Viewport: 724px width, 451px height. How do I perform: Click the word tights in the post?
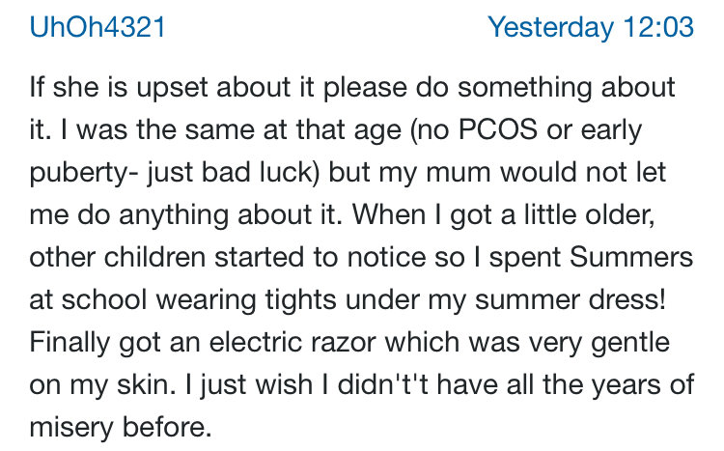tap(300, 300)
